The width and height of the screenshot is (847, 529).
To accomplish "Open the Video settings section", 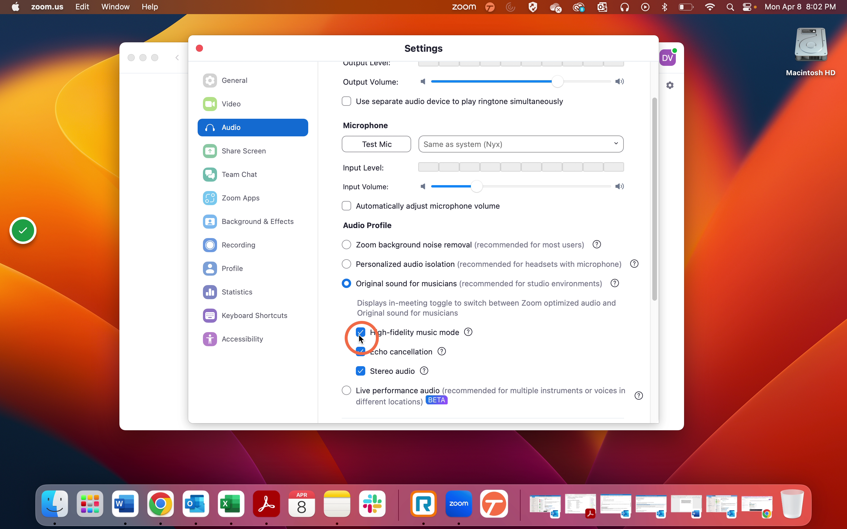I will click(253, 104).
